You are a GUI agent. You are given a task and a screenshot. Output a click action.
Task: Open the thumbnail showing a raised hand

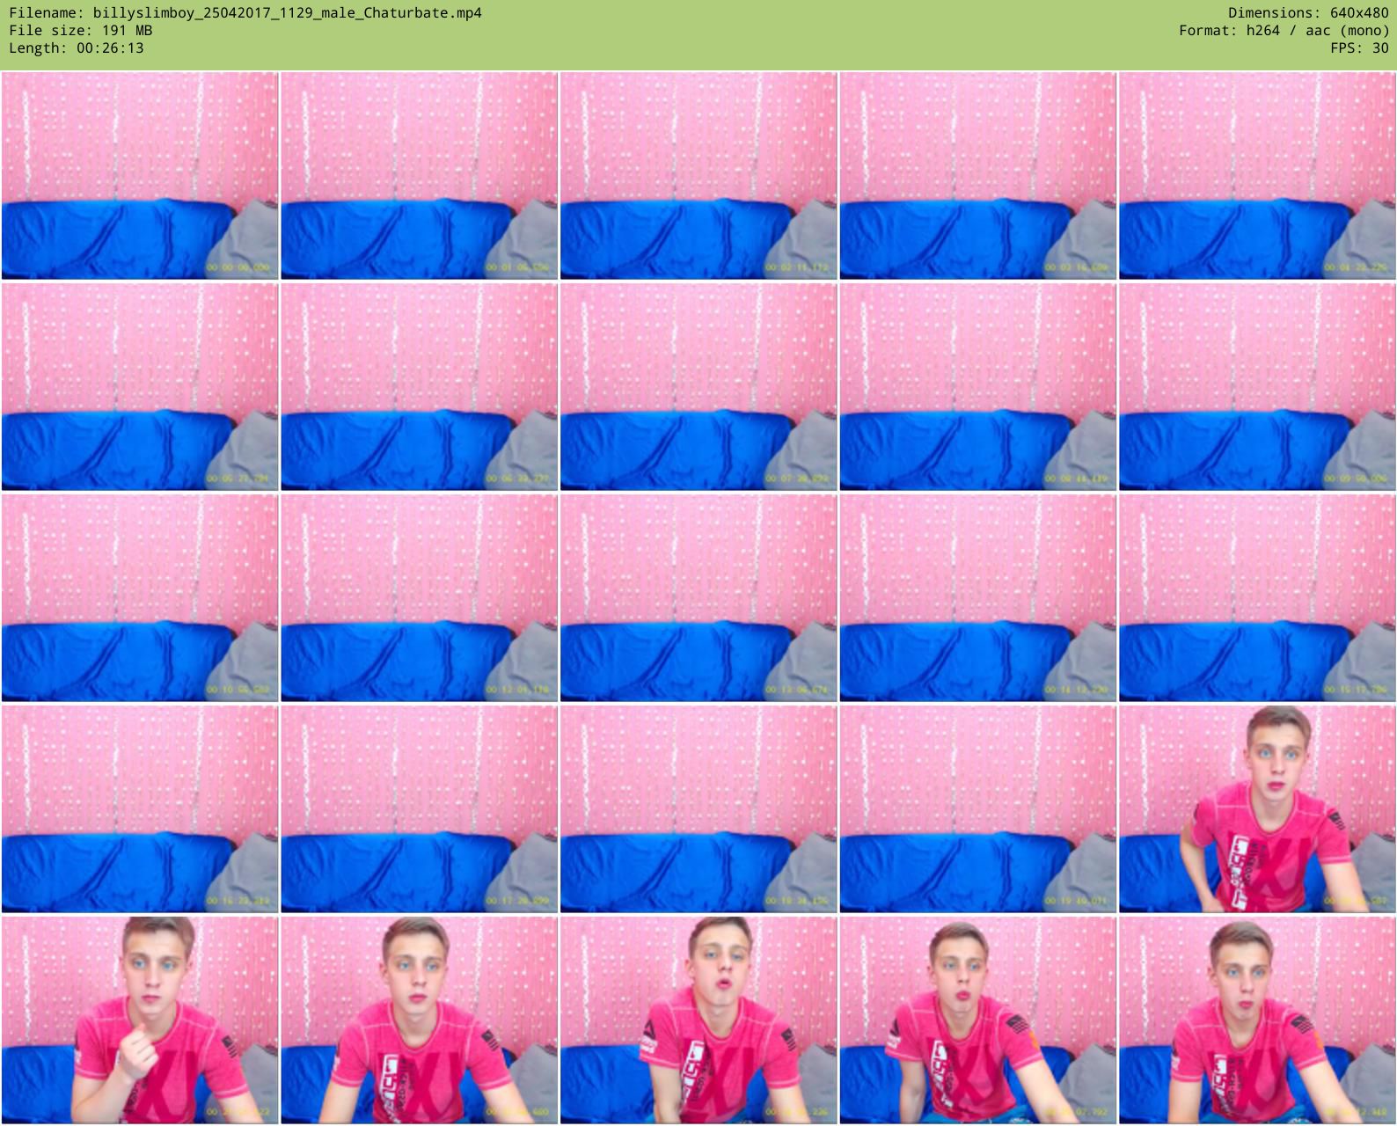(140, 1020)
